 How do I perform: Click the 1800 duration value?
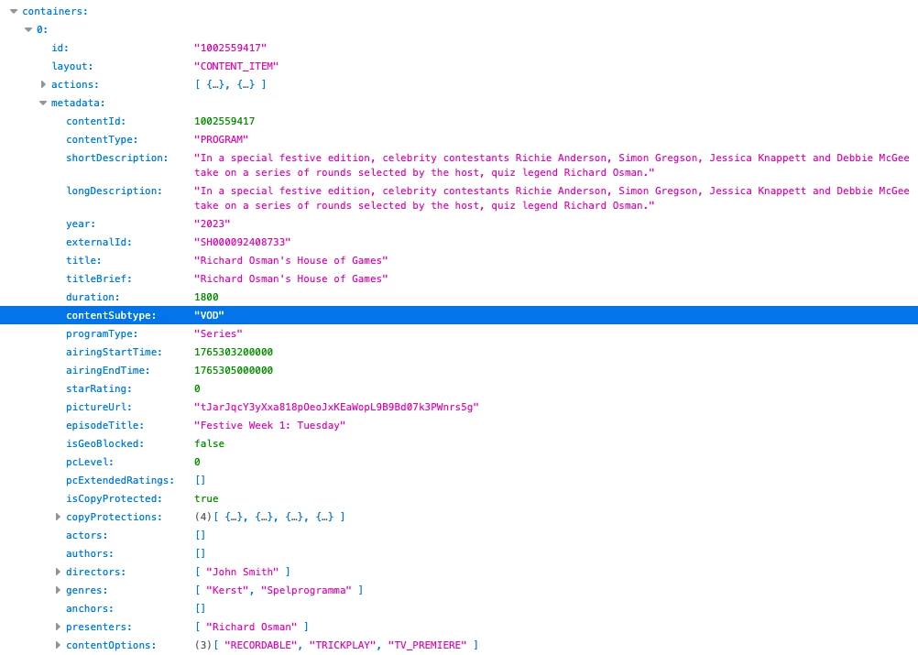[x=206, y=298]
